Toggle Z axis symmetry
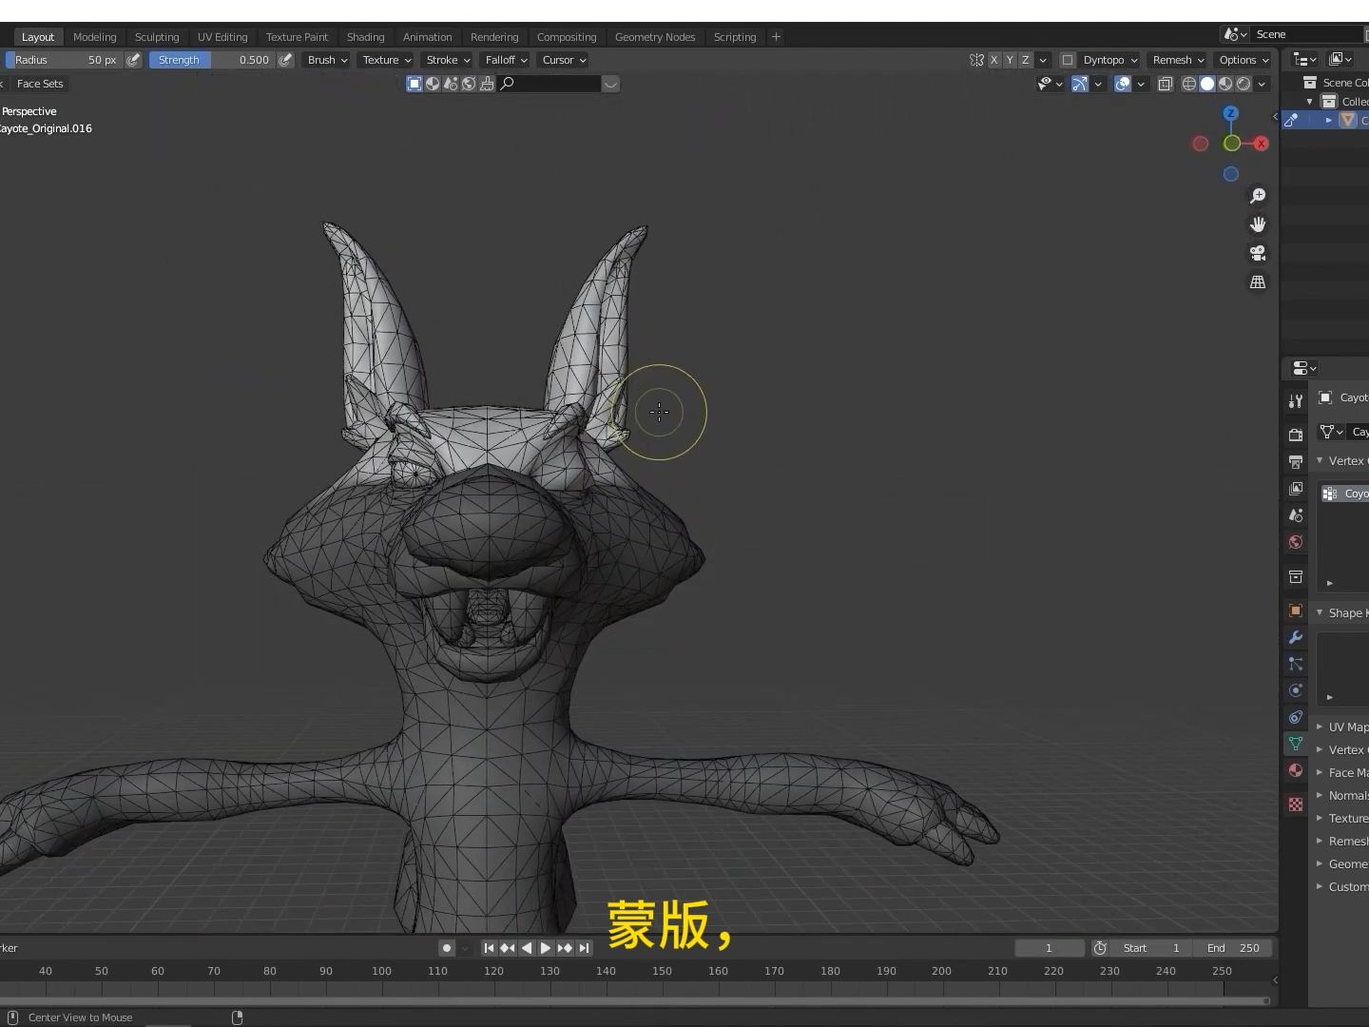1369x1027 pixels. click(x=1026, y=60)
